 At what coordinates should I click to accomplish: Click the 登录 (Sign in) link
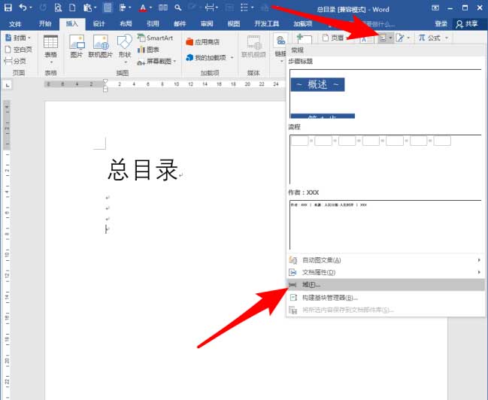tap(441, 23)
